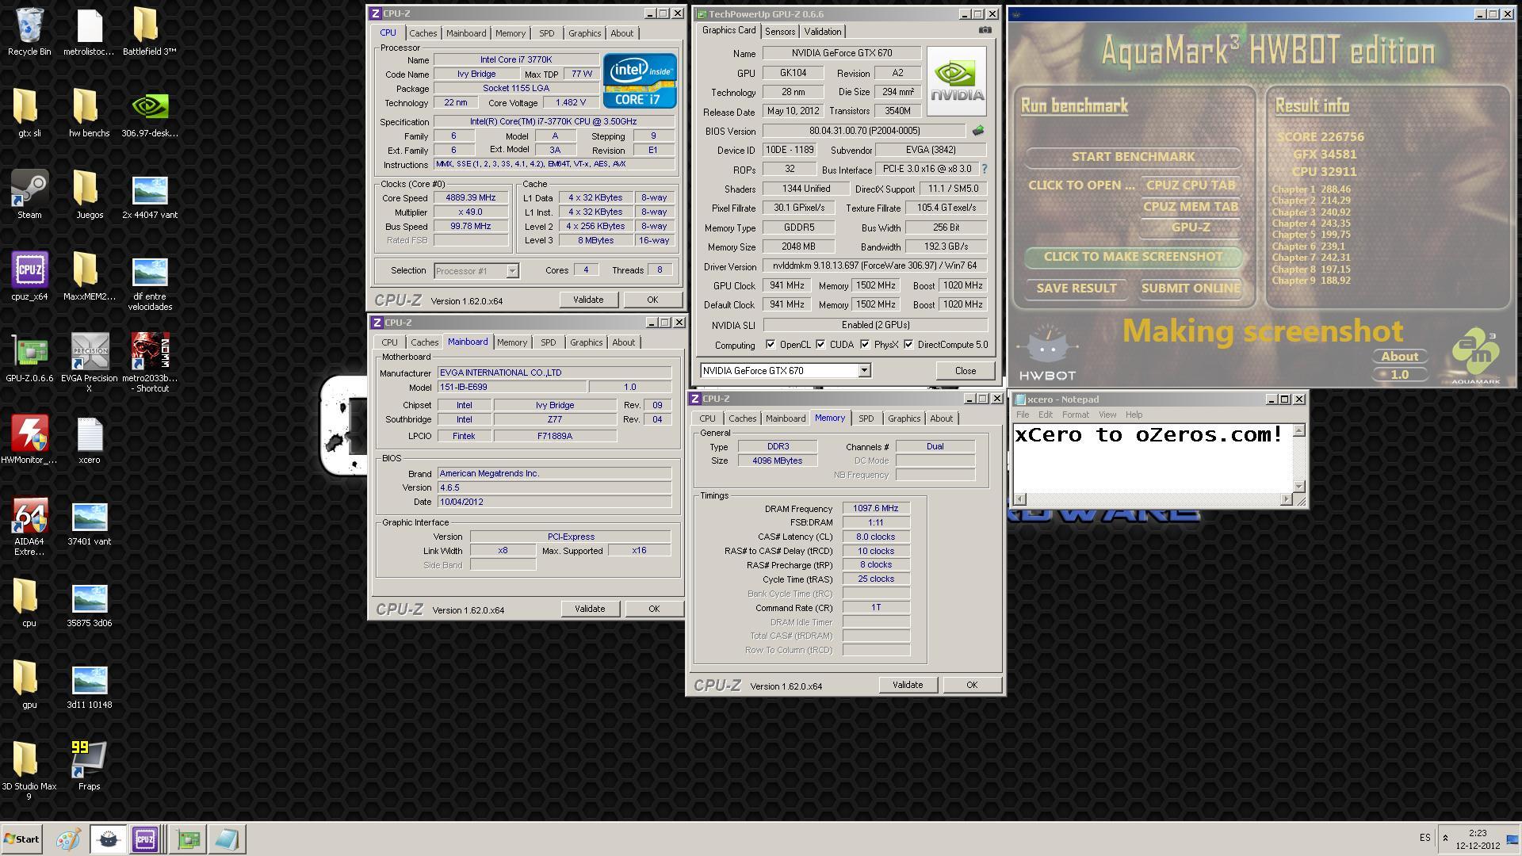Viewport: 1522px width, 856px height.
Task: Open the metrolistoc file icon
Action: (x=89, y=32)
